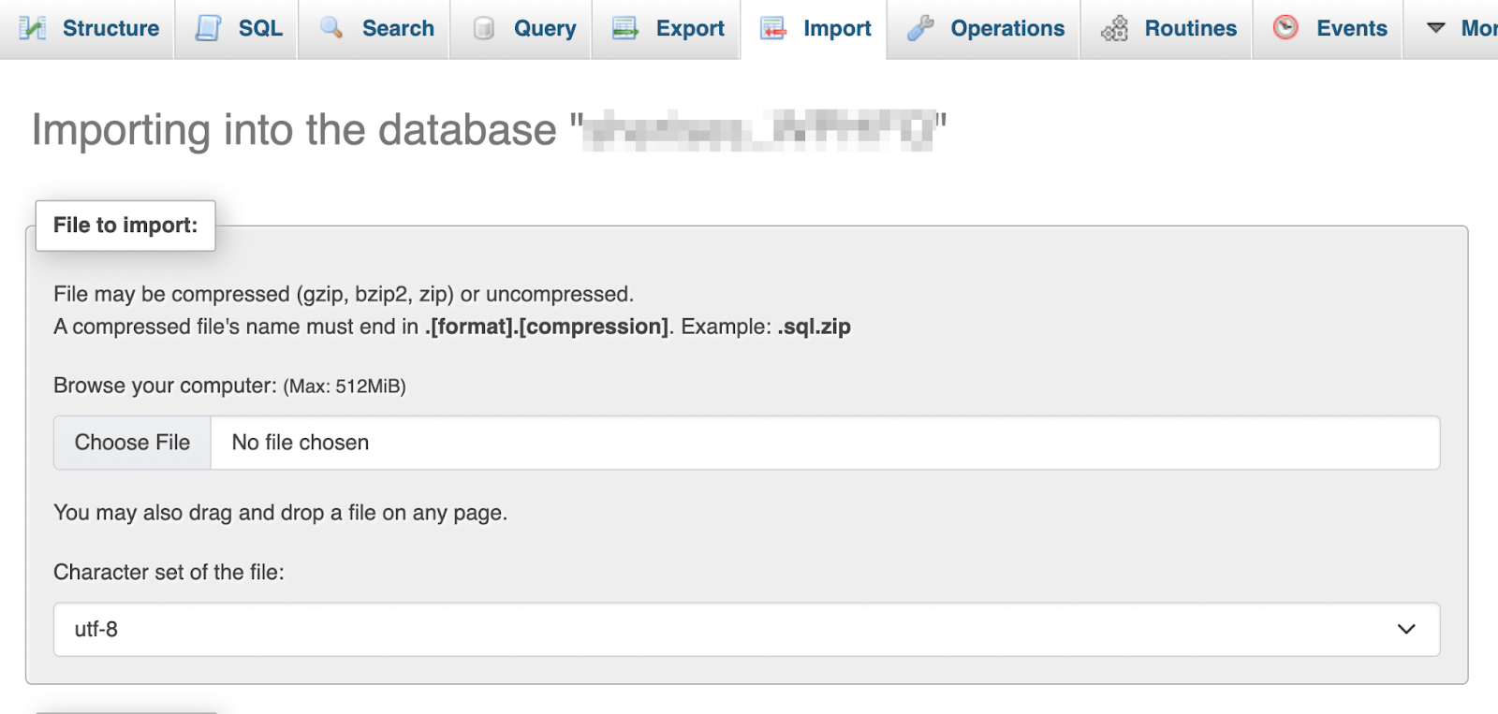This screenshot has width=1498, height=714.
Task: Click the magnifying glass Search icon
Action: pyautogui.click(x=331, y=28)
